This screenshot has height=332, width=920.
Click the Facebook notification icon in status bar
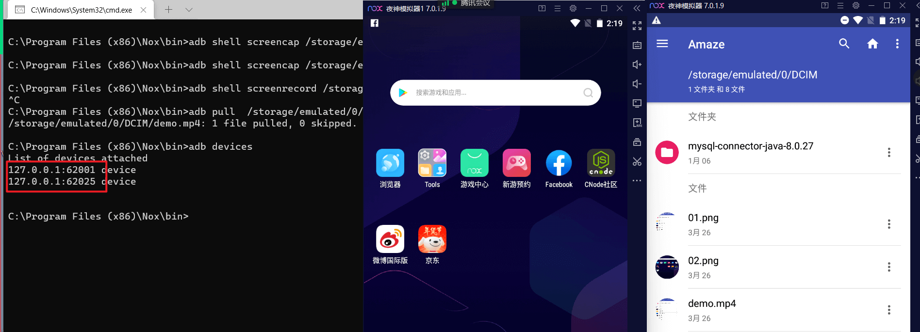point(375,23)
